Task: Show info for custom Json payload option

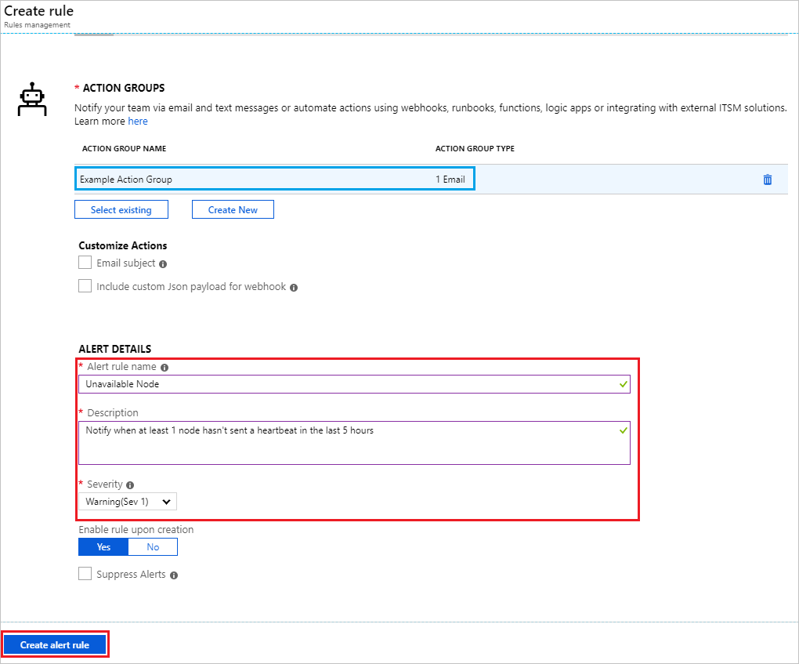Action: [x=294, y=288]
